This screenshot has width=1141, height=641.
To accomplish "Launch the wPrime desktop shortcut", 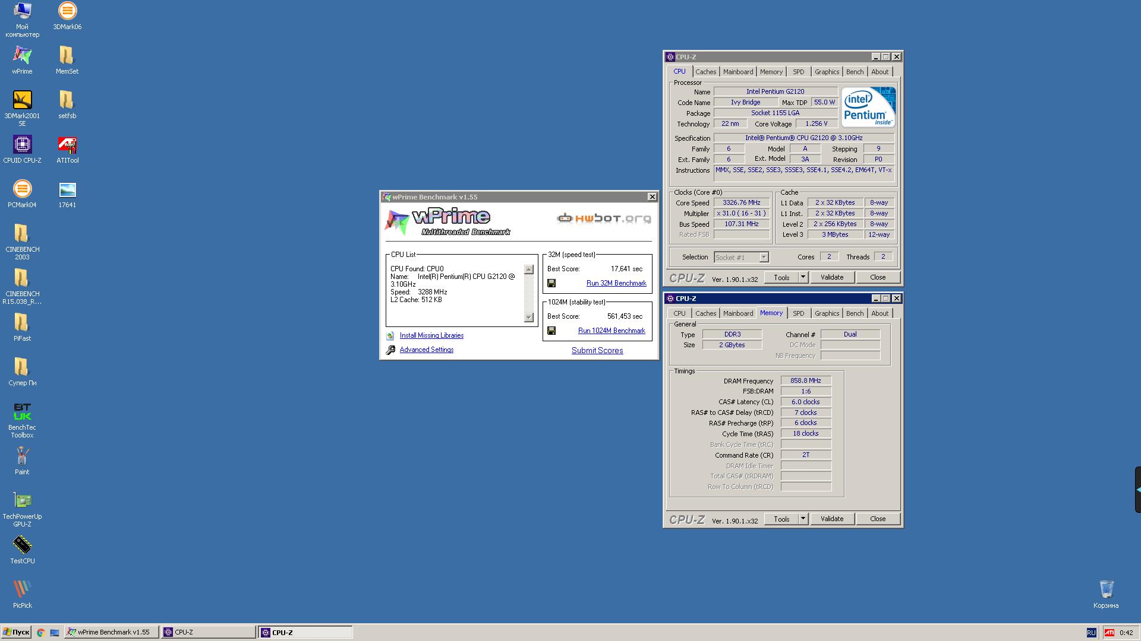I will (x=22, y=60).
